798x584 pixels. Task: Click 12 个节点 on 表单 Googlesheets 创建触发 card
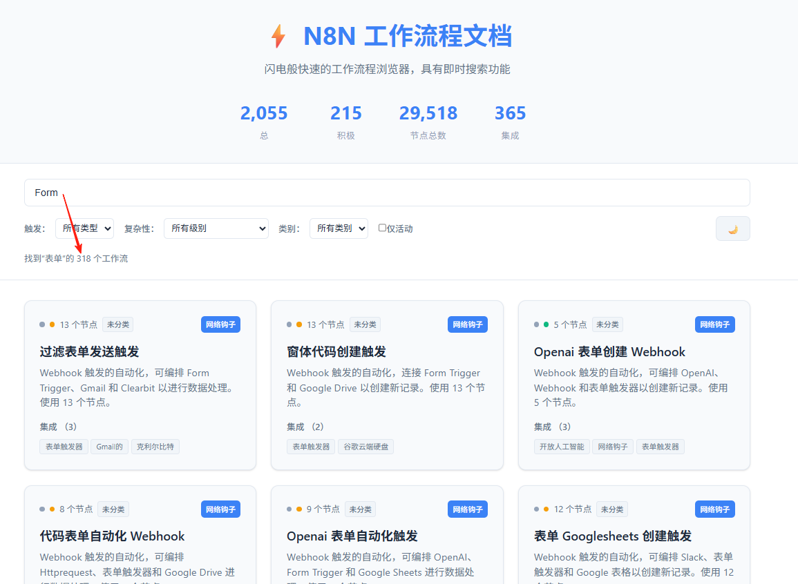pyautogui.click(x=573, y=509)
